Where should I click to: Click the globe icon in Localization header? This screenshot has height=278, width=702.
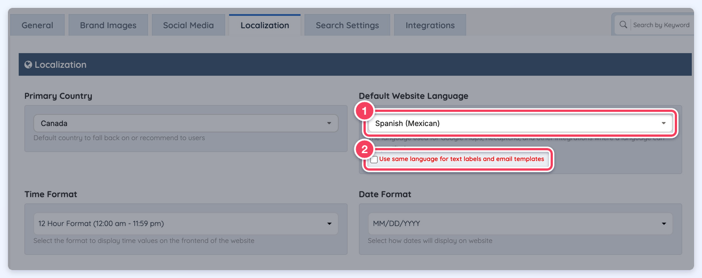pyautogui.click(x=28, y=65)
